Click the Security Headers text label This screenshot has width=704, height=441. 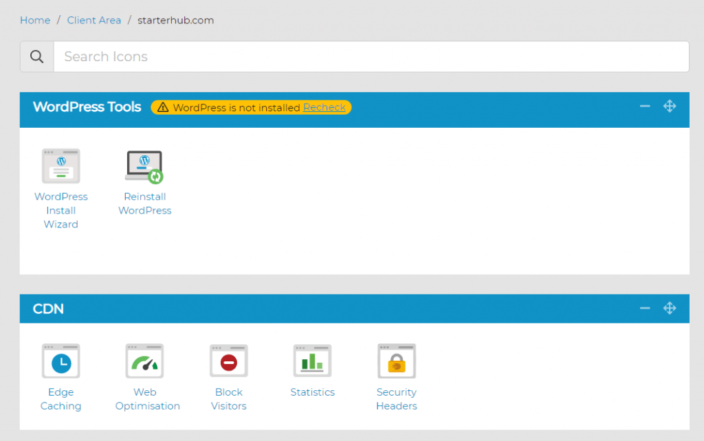click(397, 399)
